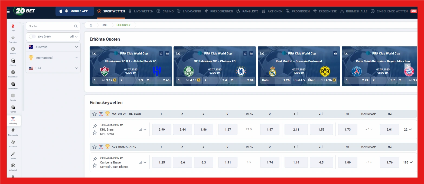The height and width of the screenshot is (184, 424).
Task: Open the Rangliste tab
Action: [247, 11]
